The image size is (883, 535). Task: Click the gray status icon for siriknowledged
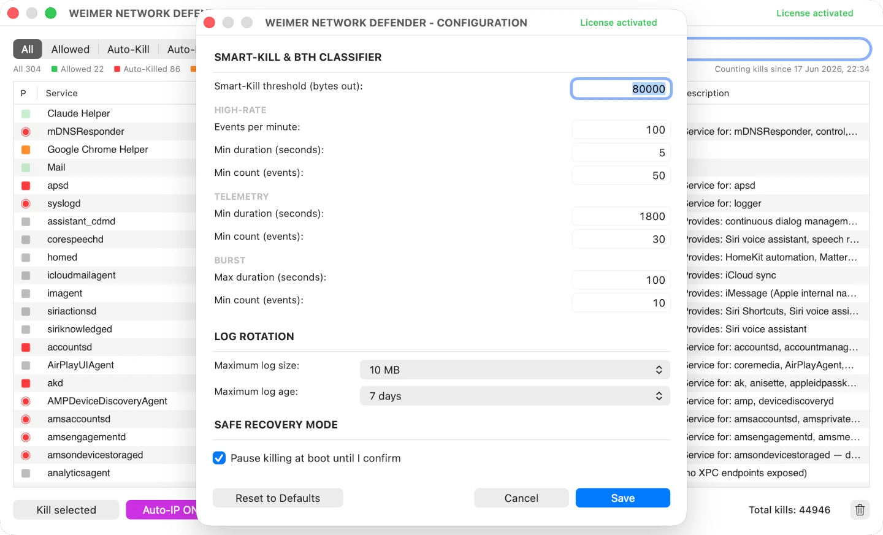pos(26,330)
